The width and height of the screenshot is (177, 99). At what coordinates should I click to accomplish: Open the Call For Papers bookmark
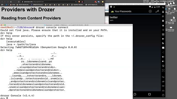pos(92,5)
